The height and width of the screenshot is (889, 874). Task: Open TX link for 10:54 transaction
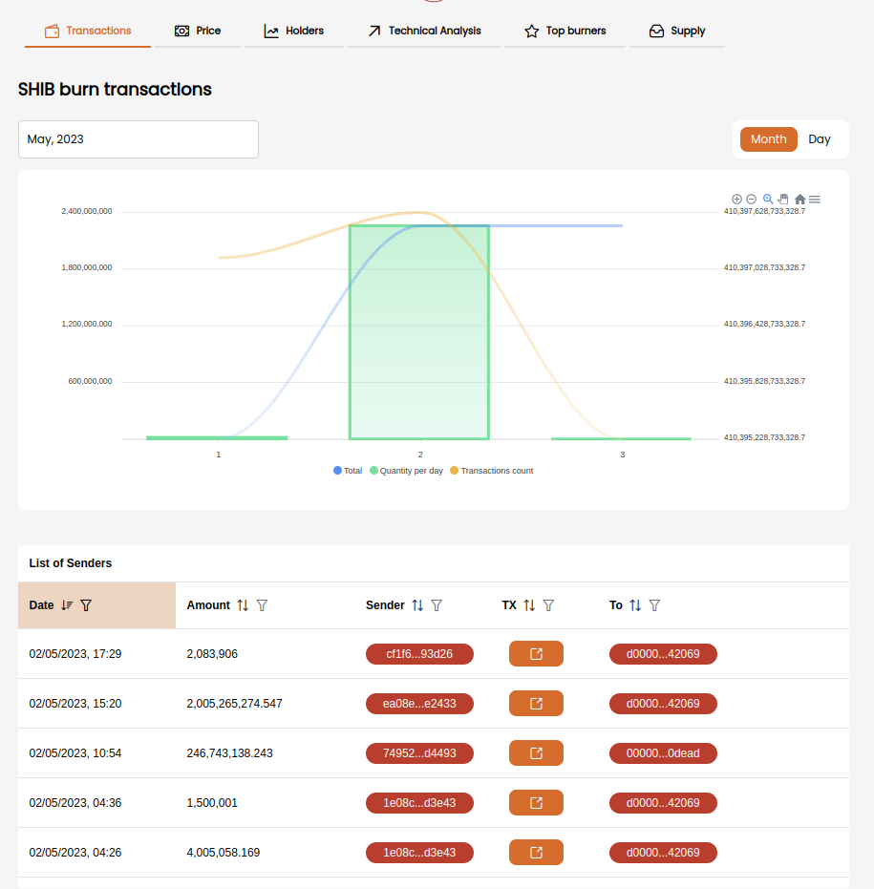[x=536, y=752]
